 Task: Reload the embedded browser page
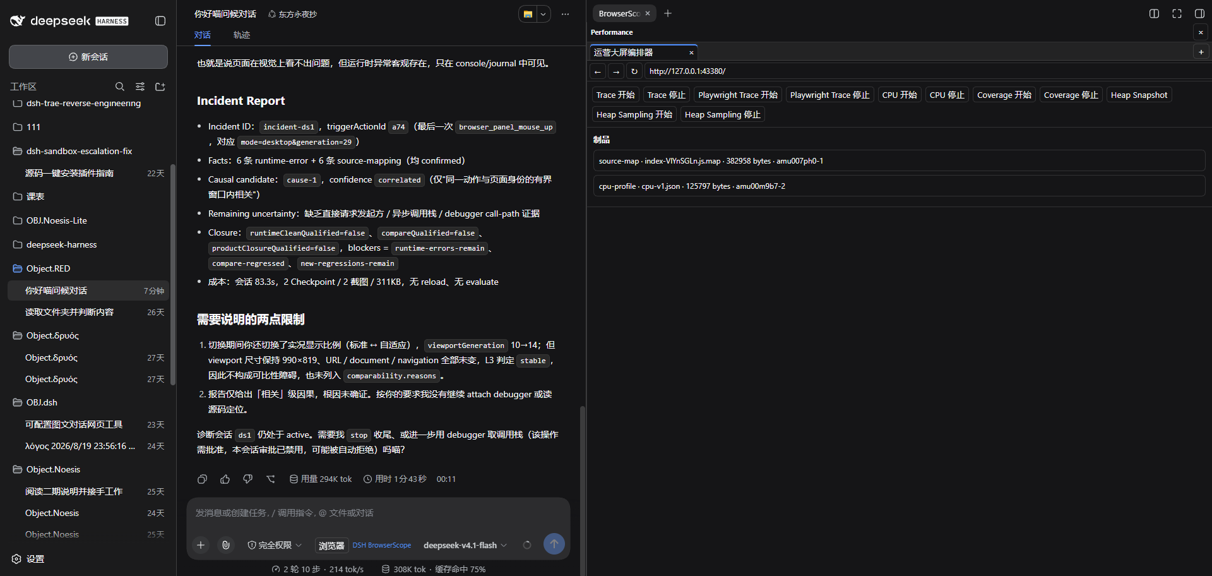[x=634, y=71]
